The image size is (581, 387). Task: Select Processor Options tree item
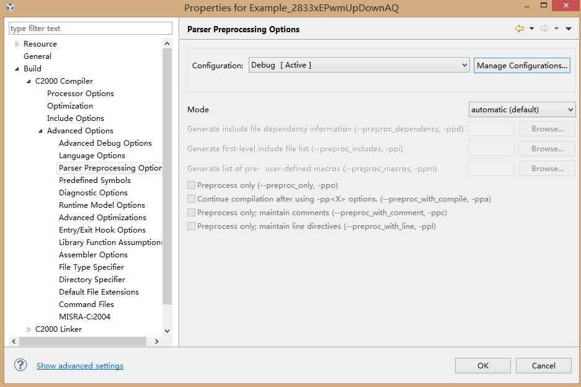point(81,94)
